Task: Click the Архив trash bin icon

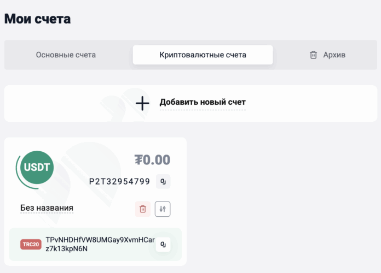Action: click(x=313, y=55)
